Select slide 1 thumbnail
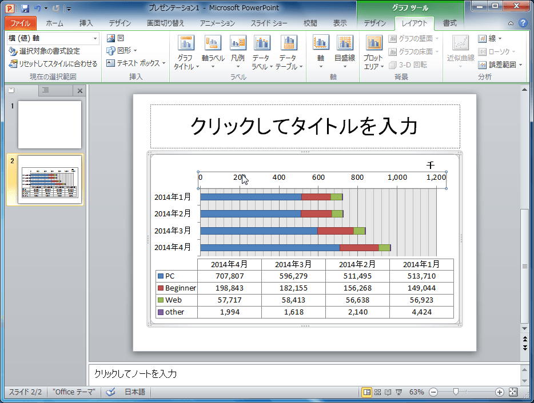This screenshot has width=534, height=403. point(50,124)
